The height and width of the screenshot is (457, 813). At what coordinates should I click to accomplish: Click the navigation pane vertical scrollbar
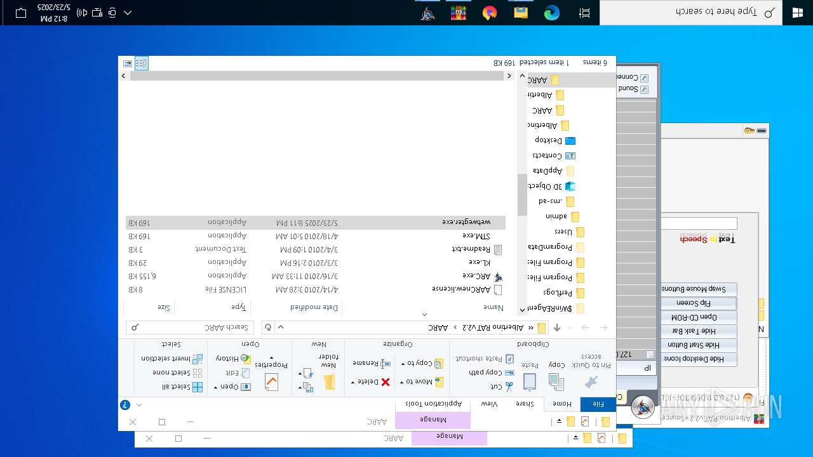[522, 195]
